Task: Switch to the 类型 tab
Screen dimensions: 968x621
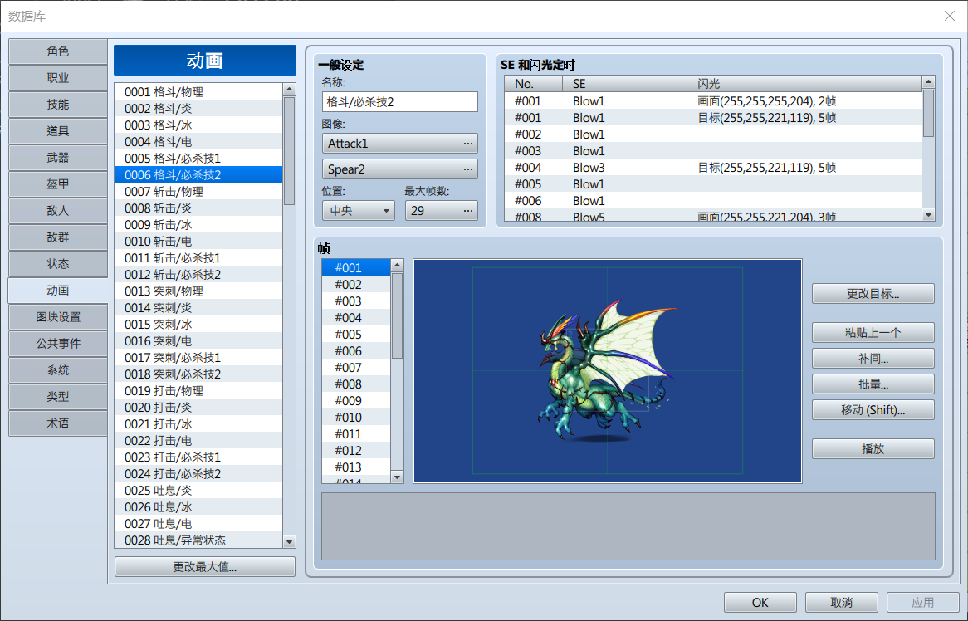Action: [x=57, y=396]
